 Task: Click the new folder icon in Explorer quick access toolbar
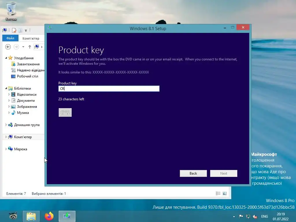click(21, 30)
